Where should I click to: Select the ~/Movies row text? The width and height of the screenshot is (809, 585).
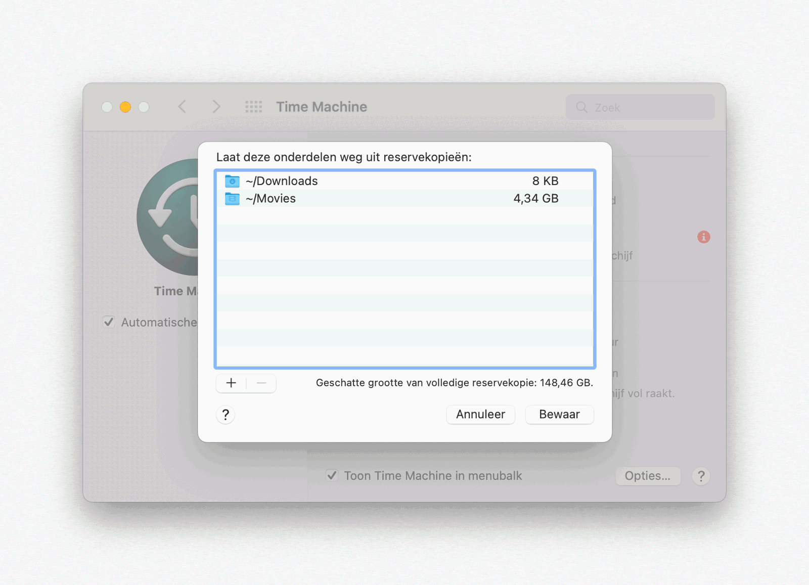tap(271, 199)
